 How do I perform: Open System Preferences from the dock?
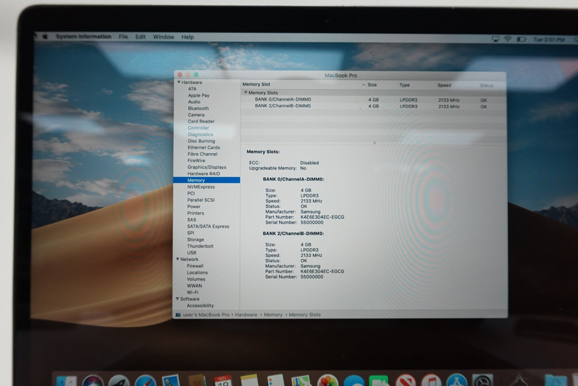point(482,381)
